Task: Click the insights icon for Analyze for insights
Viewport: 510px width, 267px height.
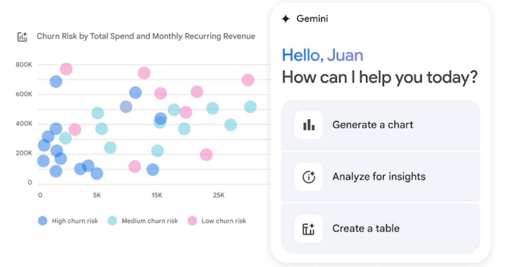Action: [309, 176]
